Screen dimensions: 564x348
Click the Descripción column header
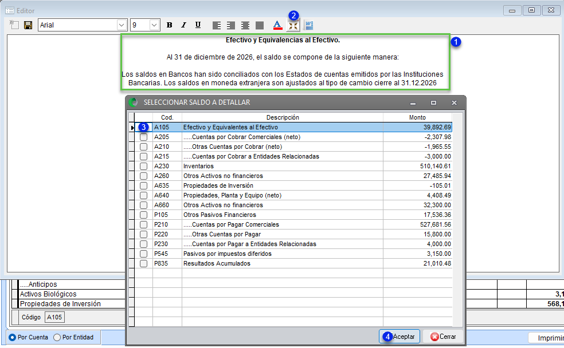click(283, 117)
